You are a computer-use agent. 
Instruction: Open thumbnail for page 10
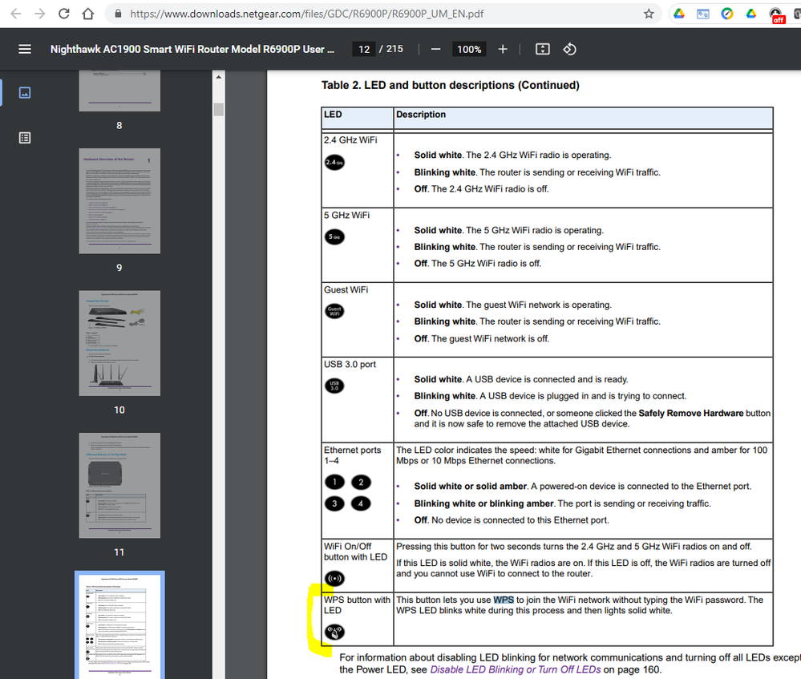click(119, 343)
